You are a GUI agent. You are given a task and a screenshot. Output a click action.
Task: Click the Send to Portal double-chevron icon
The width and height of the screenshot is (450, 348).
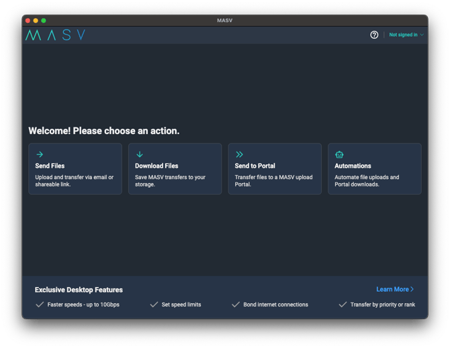[240, 154]
